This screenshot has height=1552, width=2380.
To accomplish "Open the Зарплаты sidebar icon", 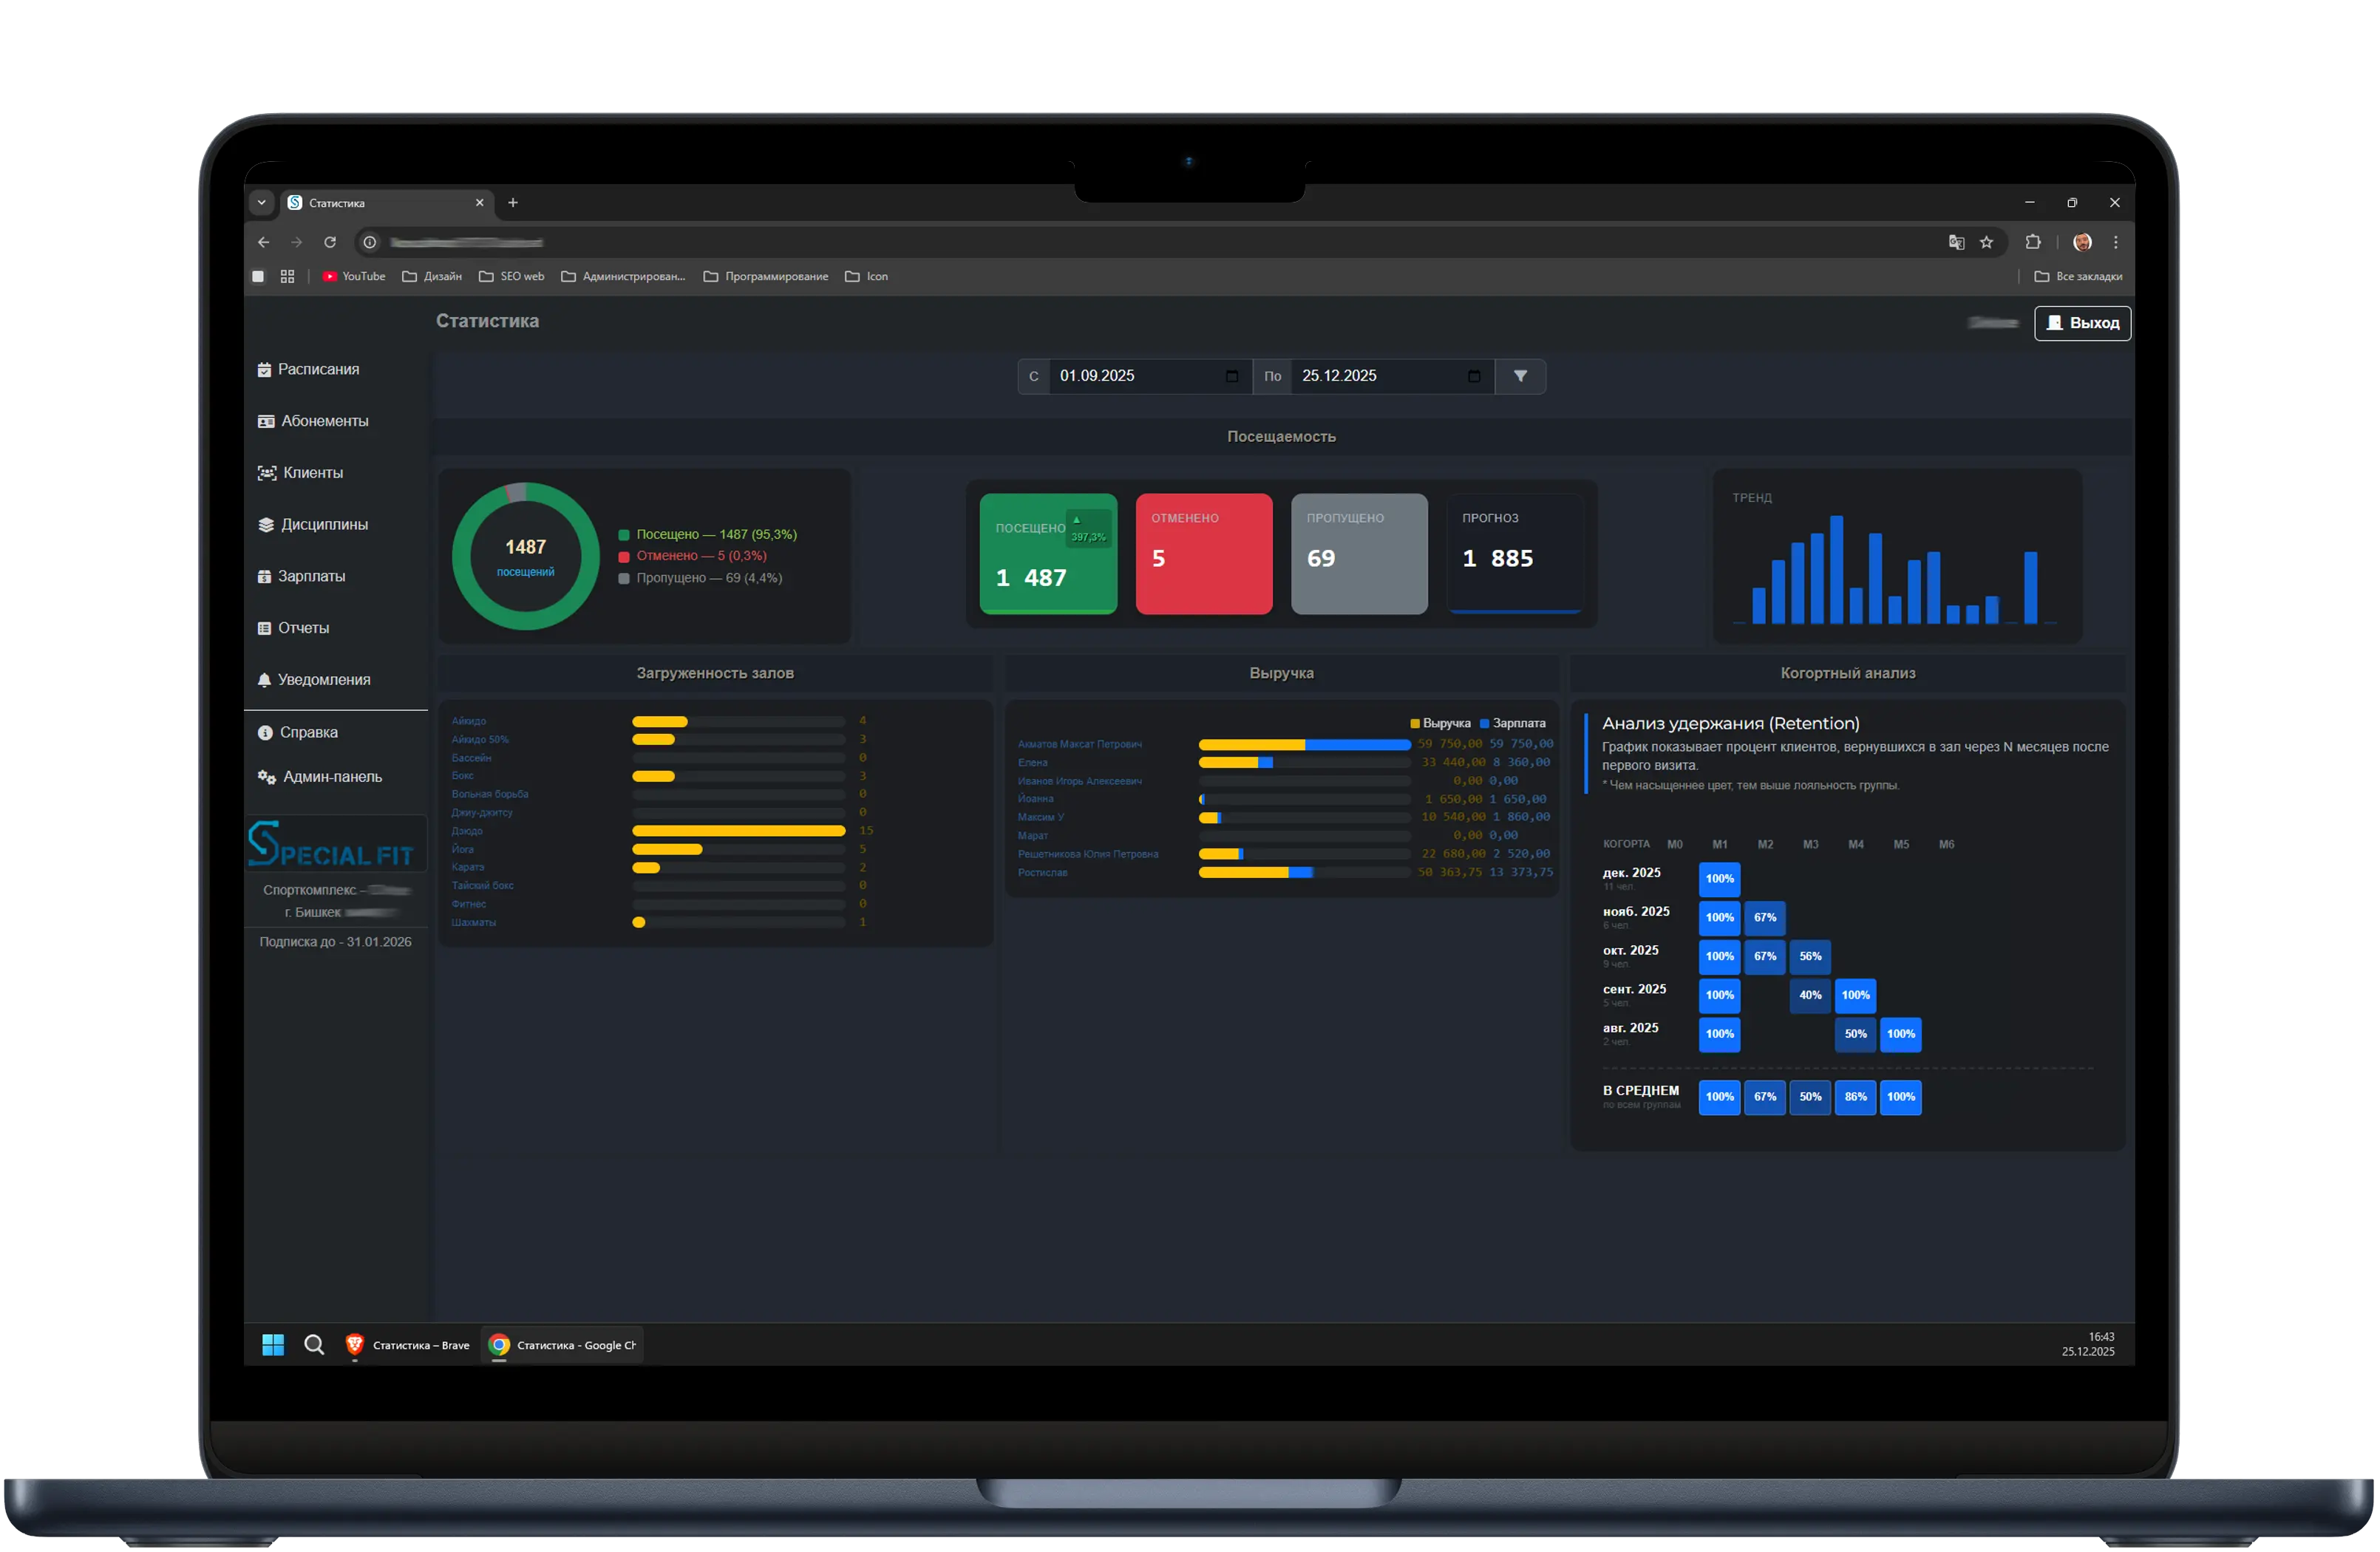I will tap(265, 576).
